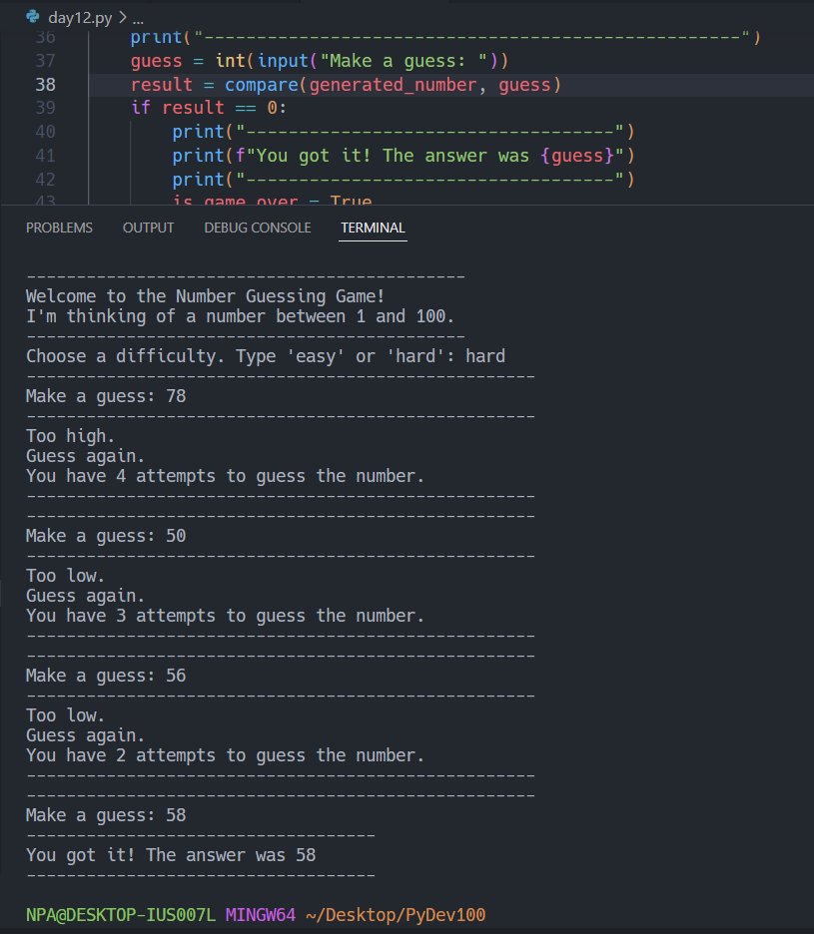Click 'You have 2 attempts' terminal line
The image size is (814, 934).
click(225, 755)
